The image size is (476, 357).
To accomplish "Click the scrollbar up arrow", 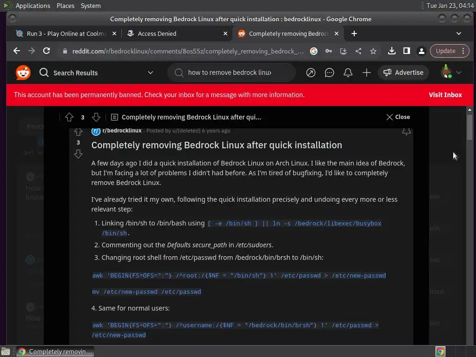I will point(469,110).
